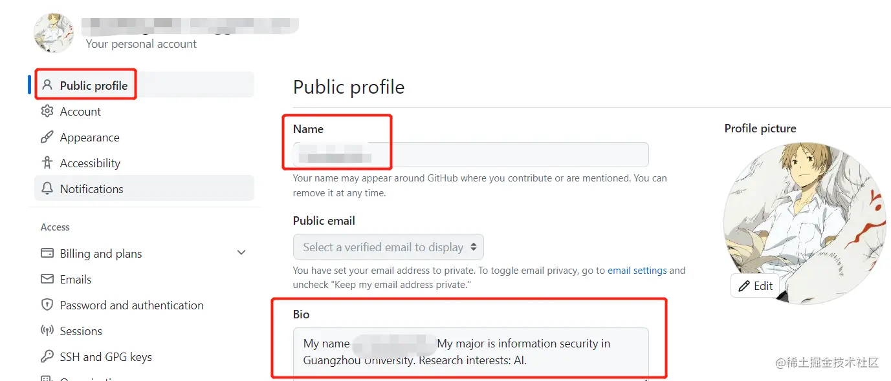The width and height of the screenshot is (891, 381).
Task: Click the 'Your personal account' text
Action: click(x=141, y=44)
